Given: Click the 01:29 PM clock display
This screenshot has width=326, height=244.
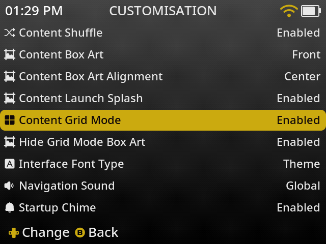Looking at the screenshot, I should (x=34, y=11).
